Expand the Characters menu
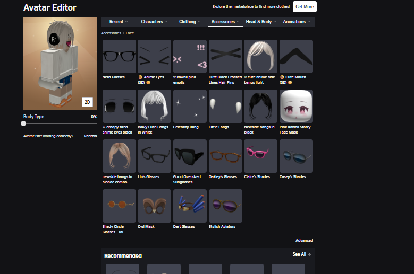Image resolution: width=414 pixels, height=274 pixels. (x=154, y=22)
